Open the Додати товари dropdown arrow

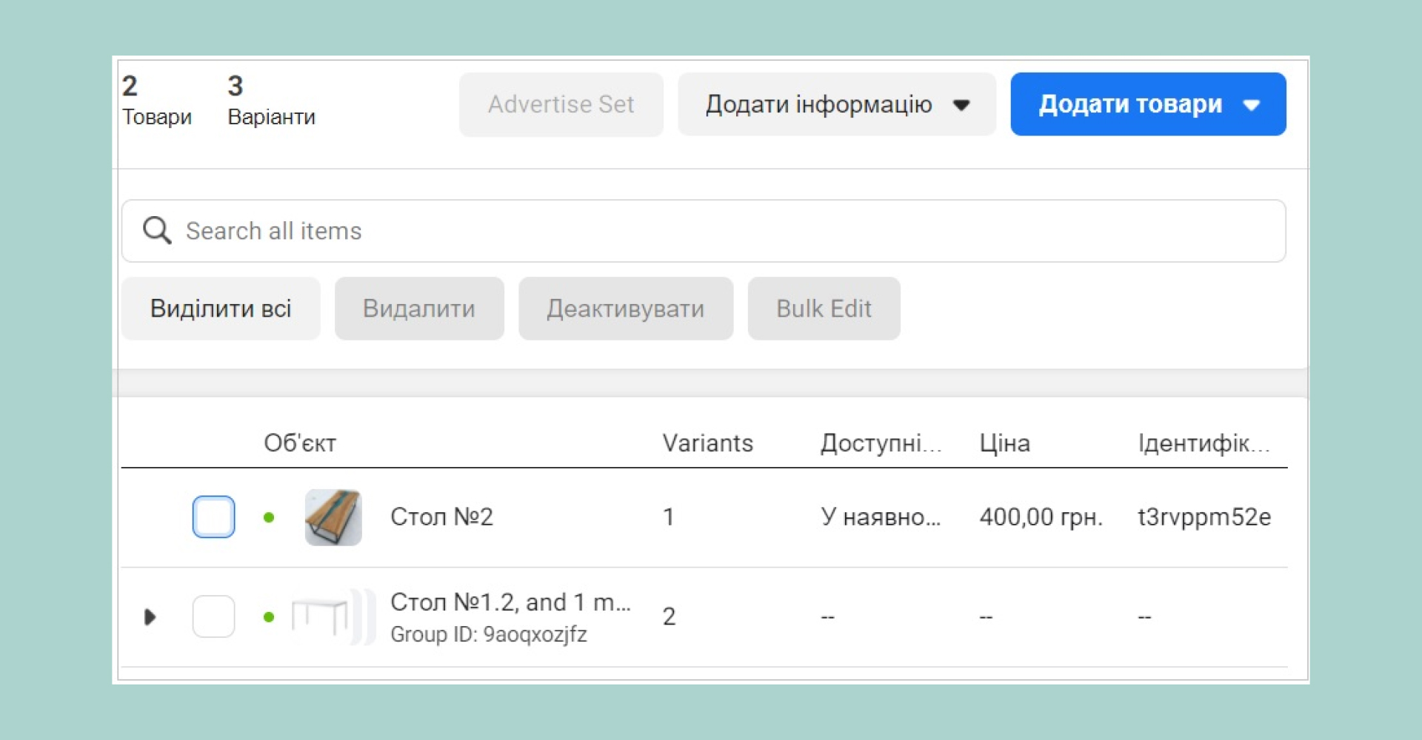[1252, 105]
